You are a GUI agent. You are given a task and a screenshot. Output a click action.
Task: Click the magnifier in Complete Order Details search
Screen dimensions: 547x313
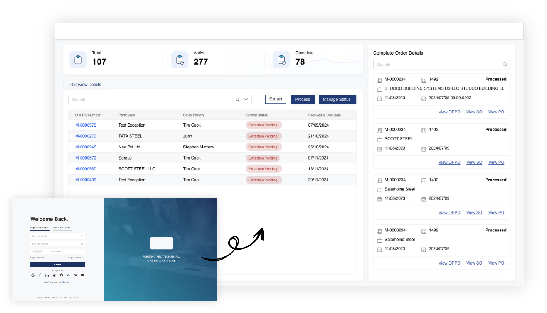(505, 65)
